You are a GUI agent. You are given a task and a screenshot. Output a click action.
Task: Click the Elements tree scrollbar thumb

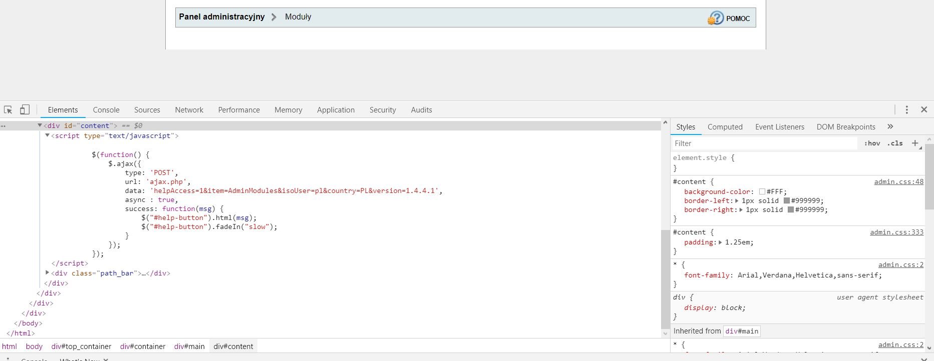[x=665, y=279]
